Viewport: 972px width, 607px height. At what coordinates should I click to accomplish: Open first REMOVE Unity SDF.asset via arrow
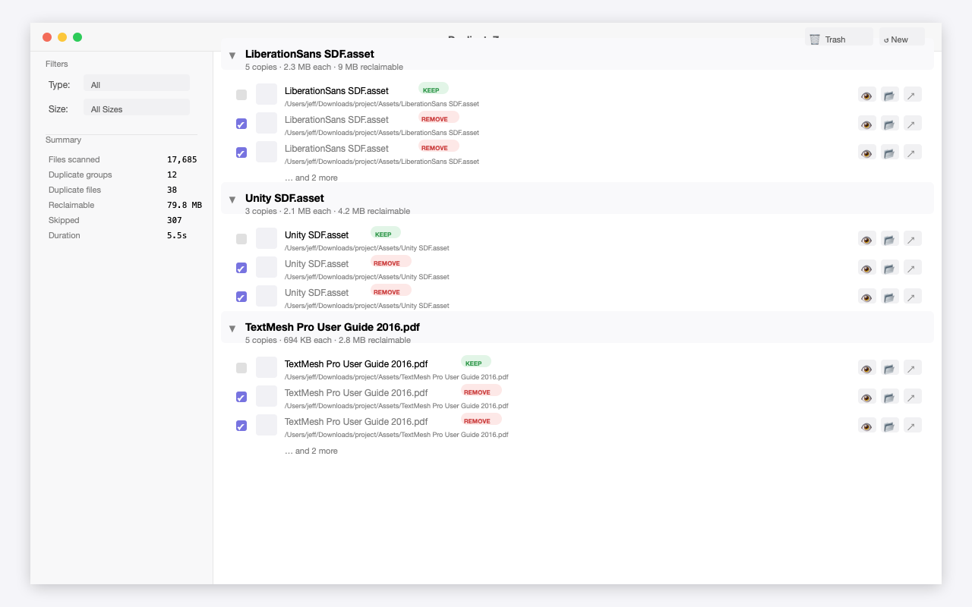[x=913, y=268]
